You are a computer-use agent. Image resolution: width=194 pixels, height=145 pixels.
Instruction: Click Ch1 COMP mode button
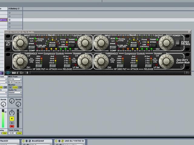(x=32, y=47)
